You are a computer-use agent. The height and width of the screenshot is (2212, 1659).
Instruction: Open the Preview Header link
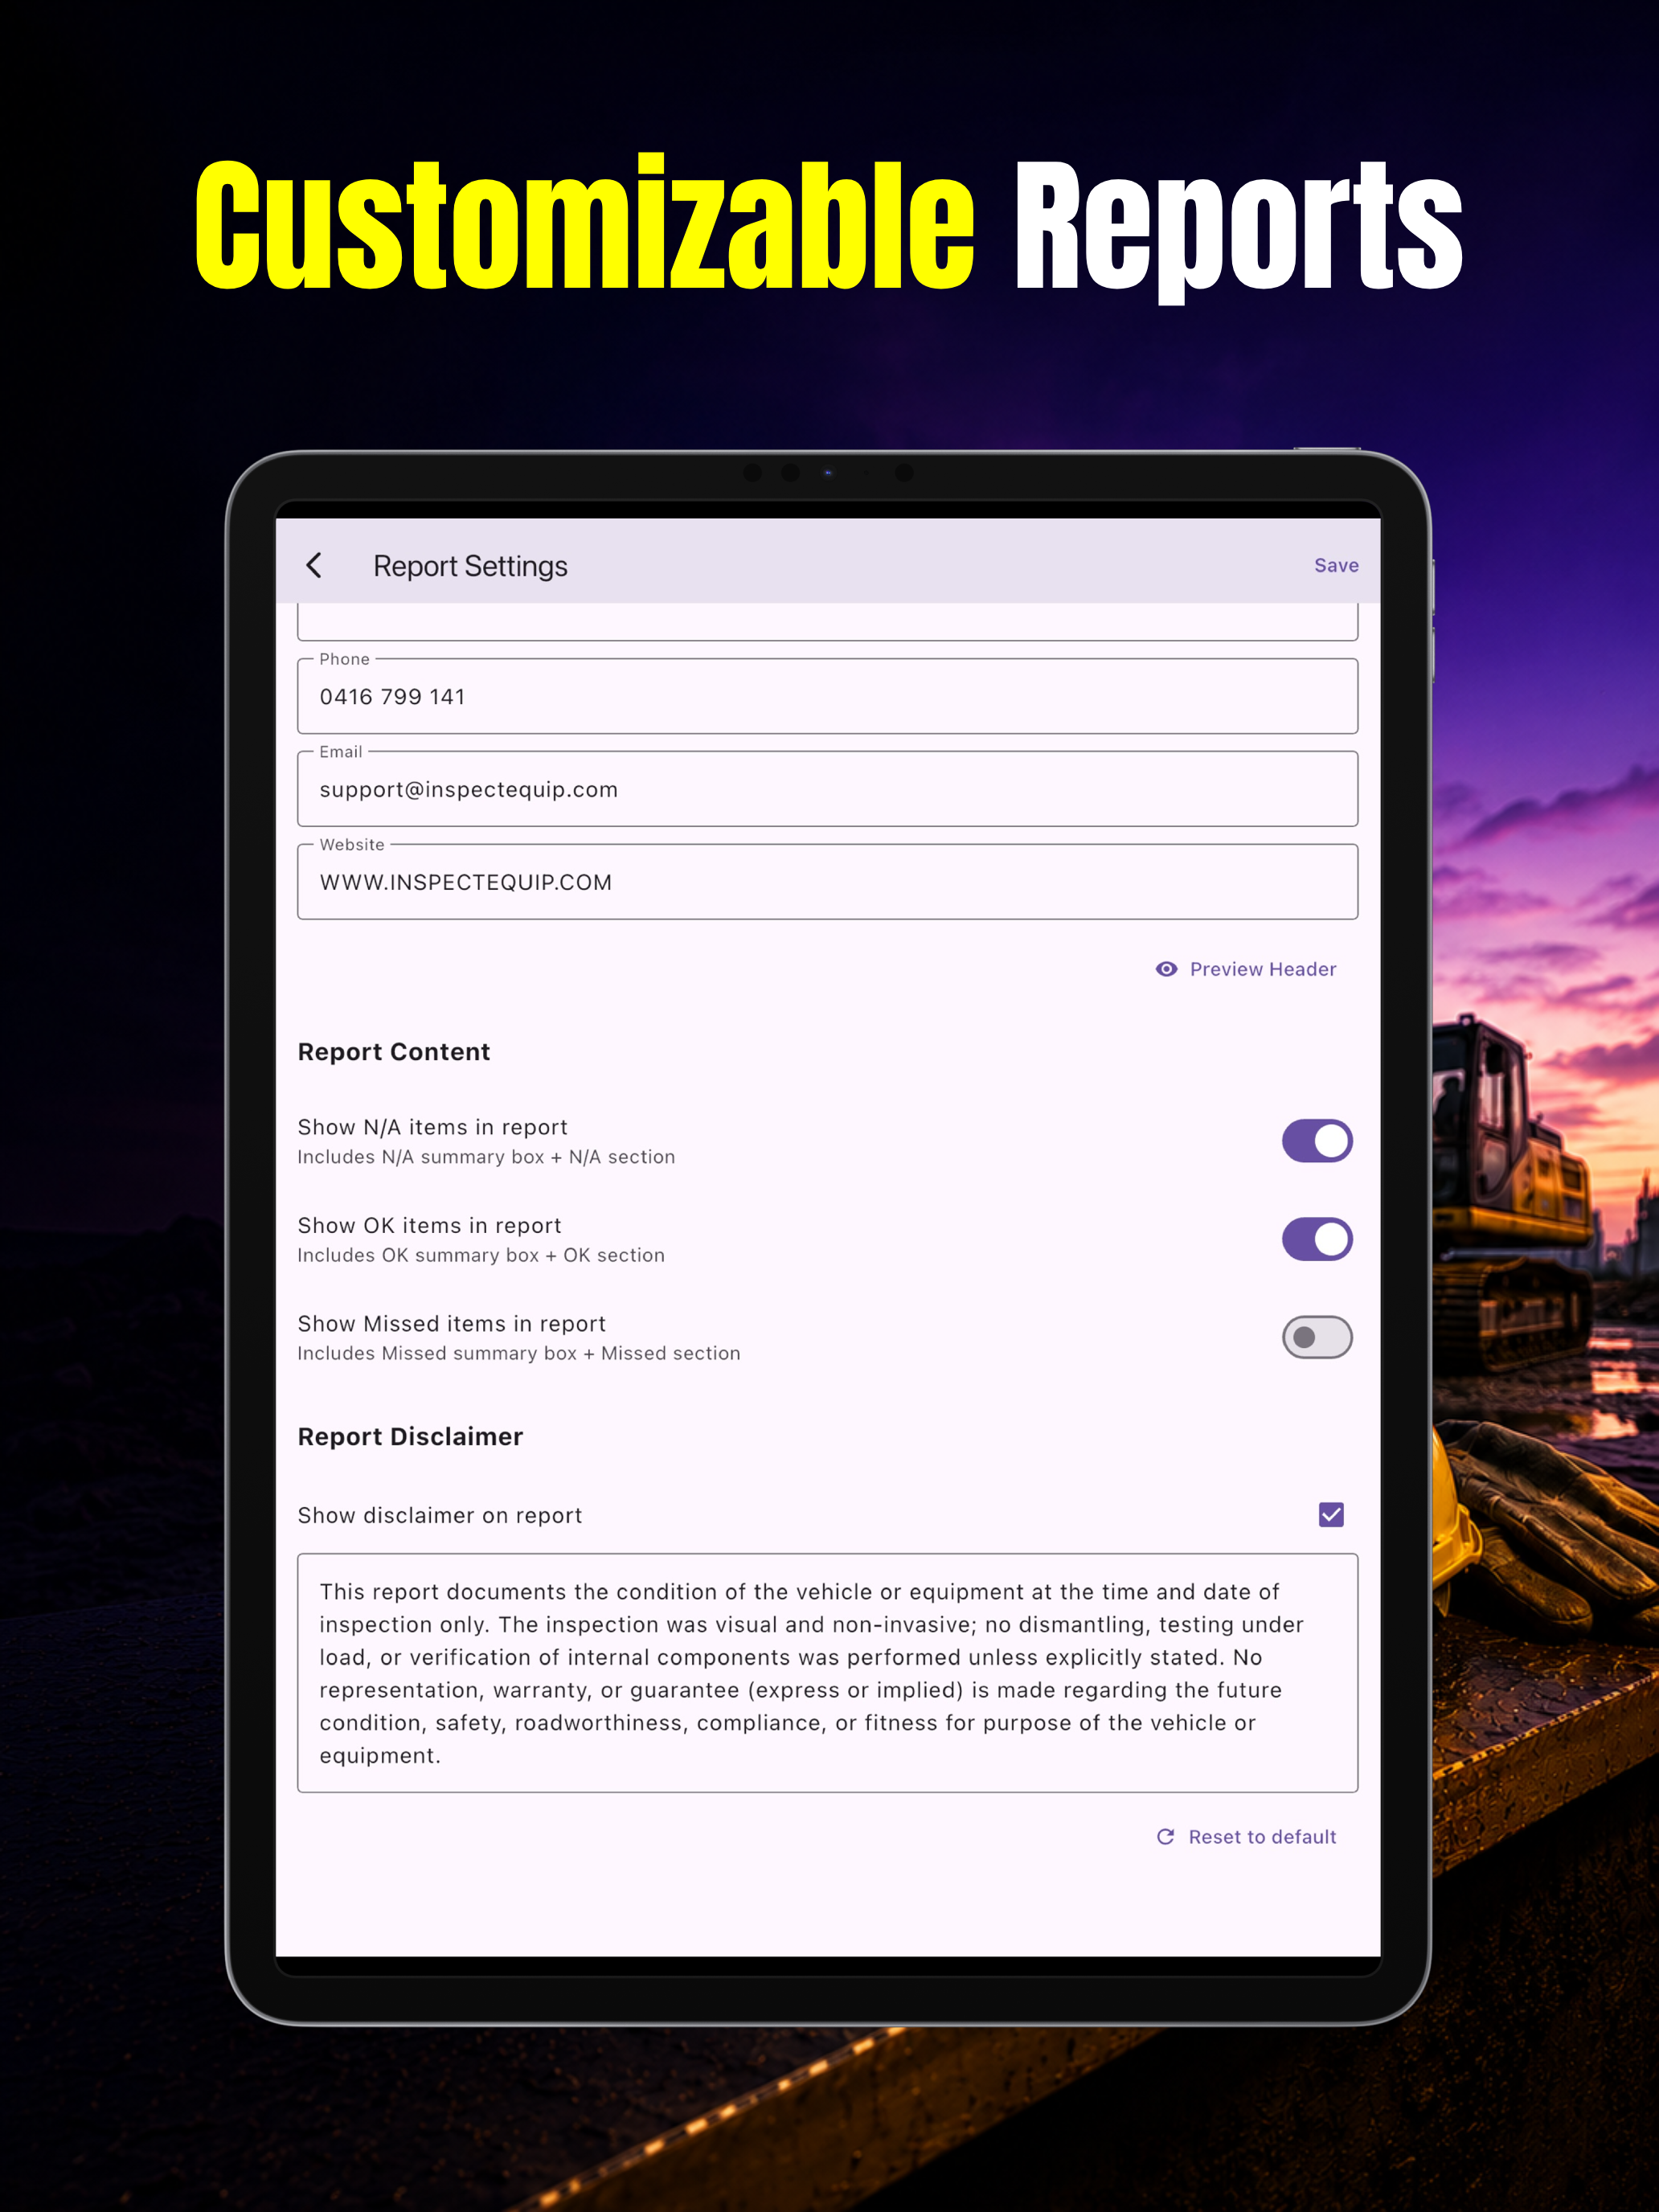click(x=1246, y=969)
